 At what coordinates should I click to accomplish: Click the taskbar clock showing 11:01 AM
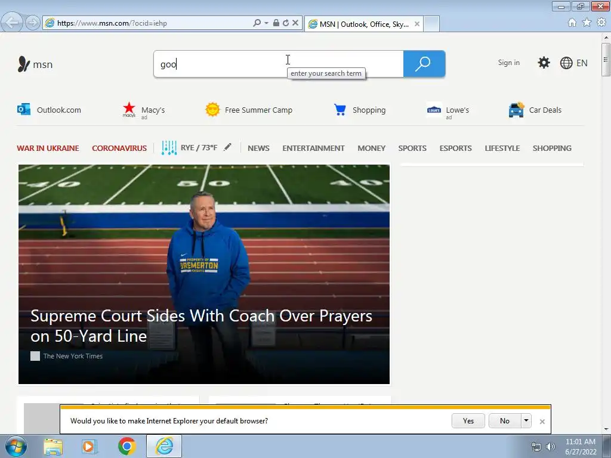581,447
